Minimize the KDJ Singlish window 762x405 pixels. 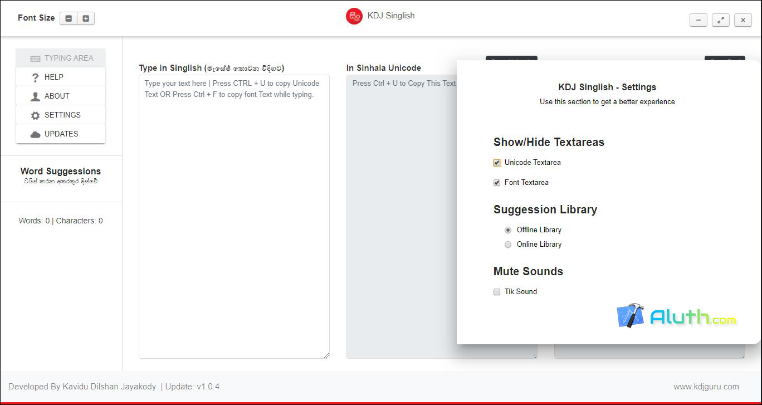point(698,20)
